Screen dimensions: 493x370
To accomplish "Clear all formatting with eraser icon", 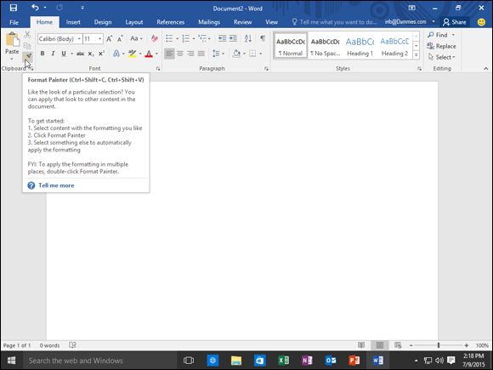I will [x=155, y=38].
